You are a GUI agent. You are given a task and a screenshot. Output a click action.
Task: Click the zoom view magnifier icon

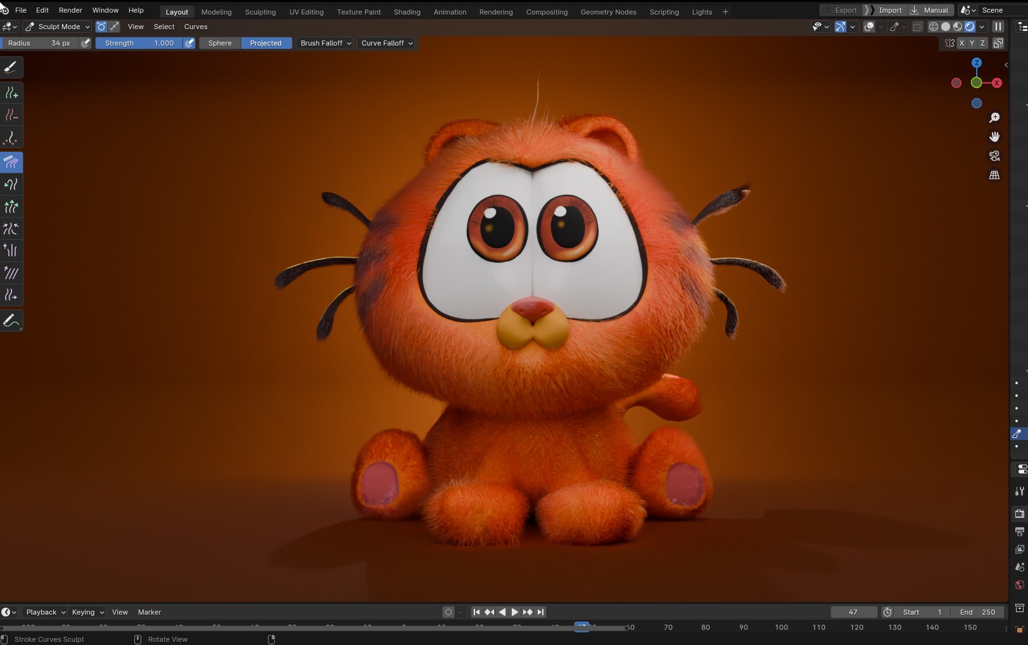pyautogui.click(x=994, y=118)
